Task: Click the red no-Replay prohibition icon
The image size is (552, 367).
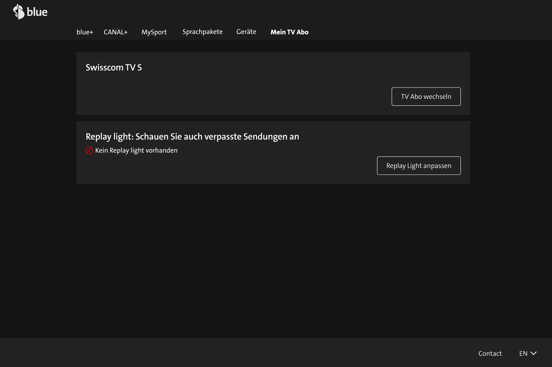Action: (x=89, y=150)
